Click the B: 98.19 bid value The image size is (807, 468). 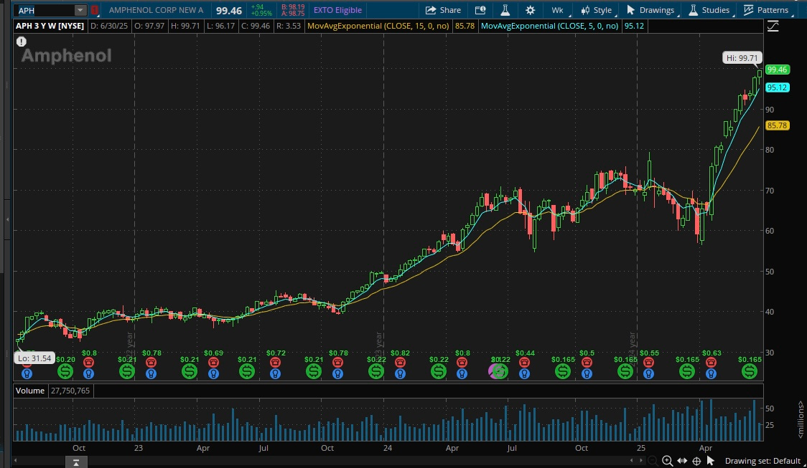[293, 6]
